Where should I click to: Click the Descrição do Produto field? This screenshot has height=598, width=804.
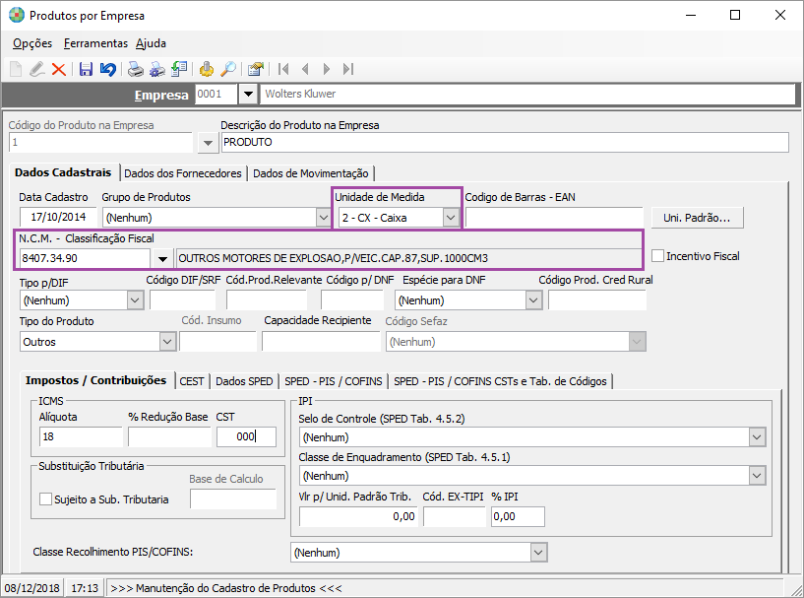[505, 142]
